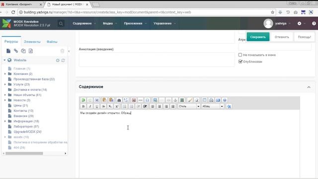Center the text in the editor
The height and width of the screenshot is (179, 318).
point(159,106)
